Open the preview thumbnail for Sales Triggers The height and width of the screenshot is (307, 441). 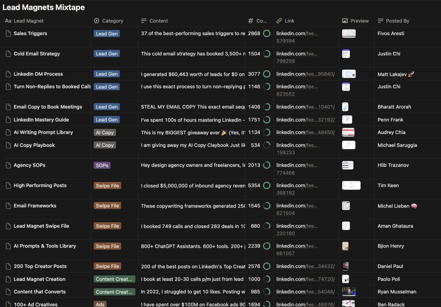coord(349,34)
